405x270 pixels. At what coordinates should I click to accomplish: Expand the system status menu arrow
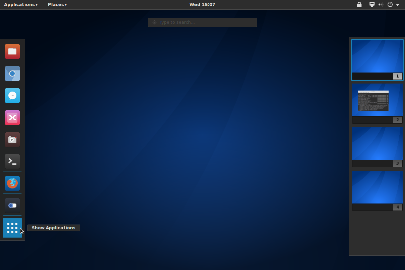(398, 5)
